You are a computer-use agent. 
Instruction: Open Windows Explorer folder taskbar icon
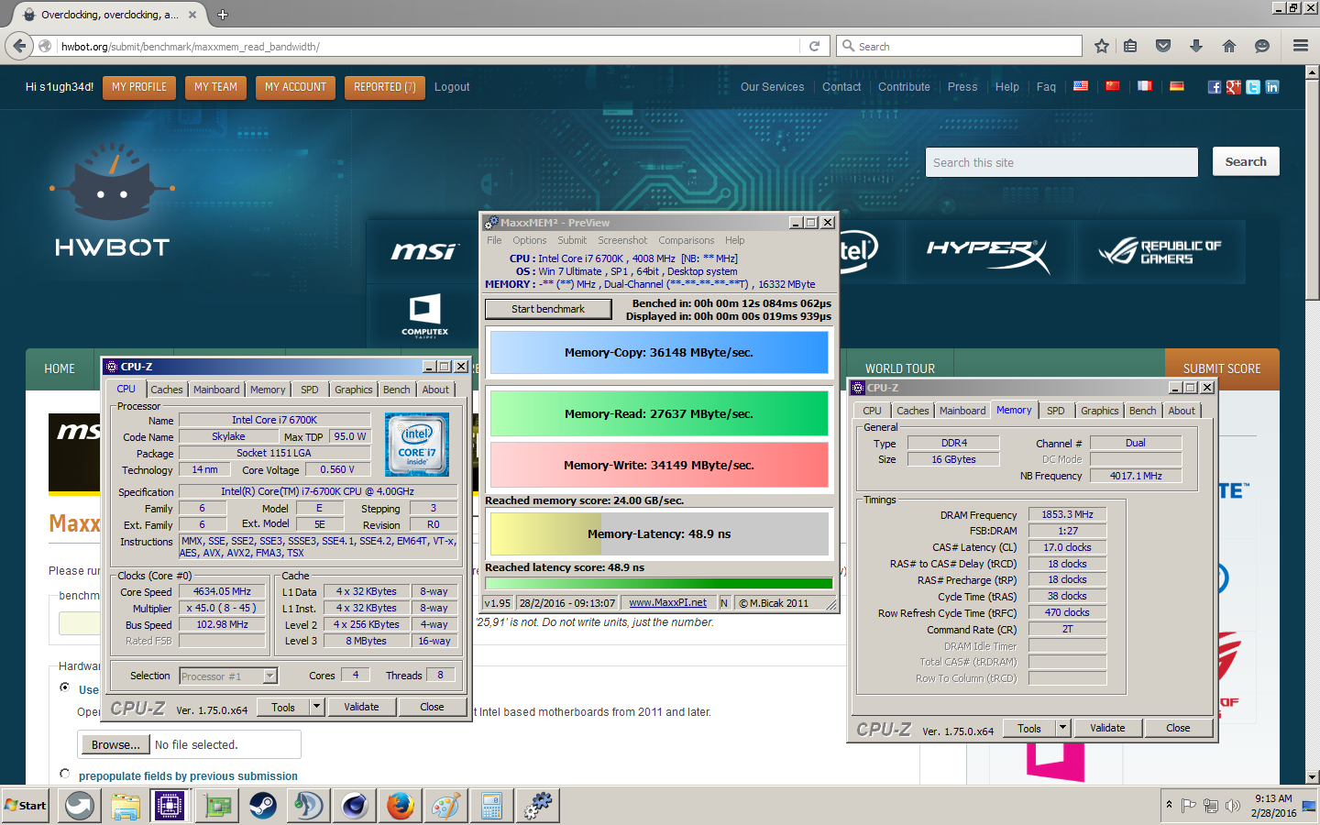click(126, 806)
